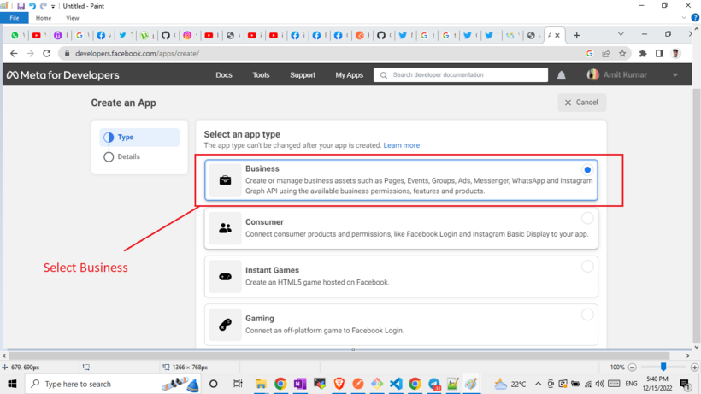Select the Business radio button
Viewport: 701px width, 394px height.
[x=587, y=170]
